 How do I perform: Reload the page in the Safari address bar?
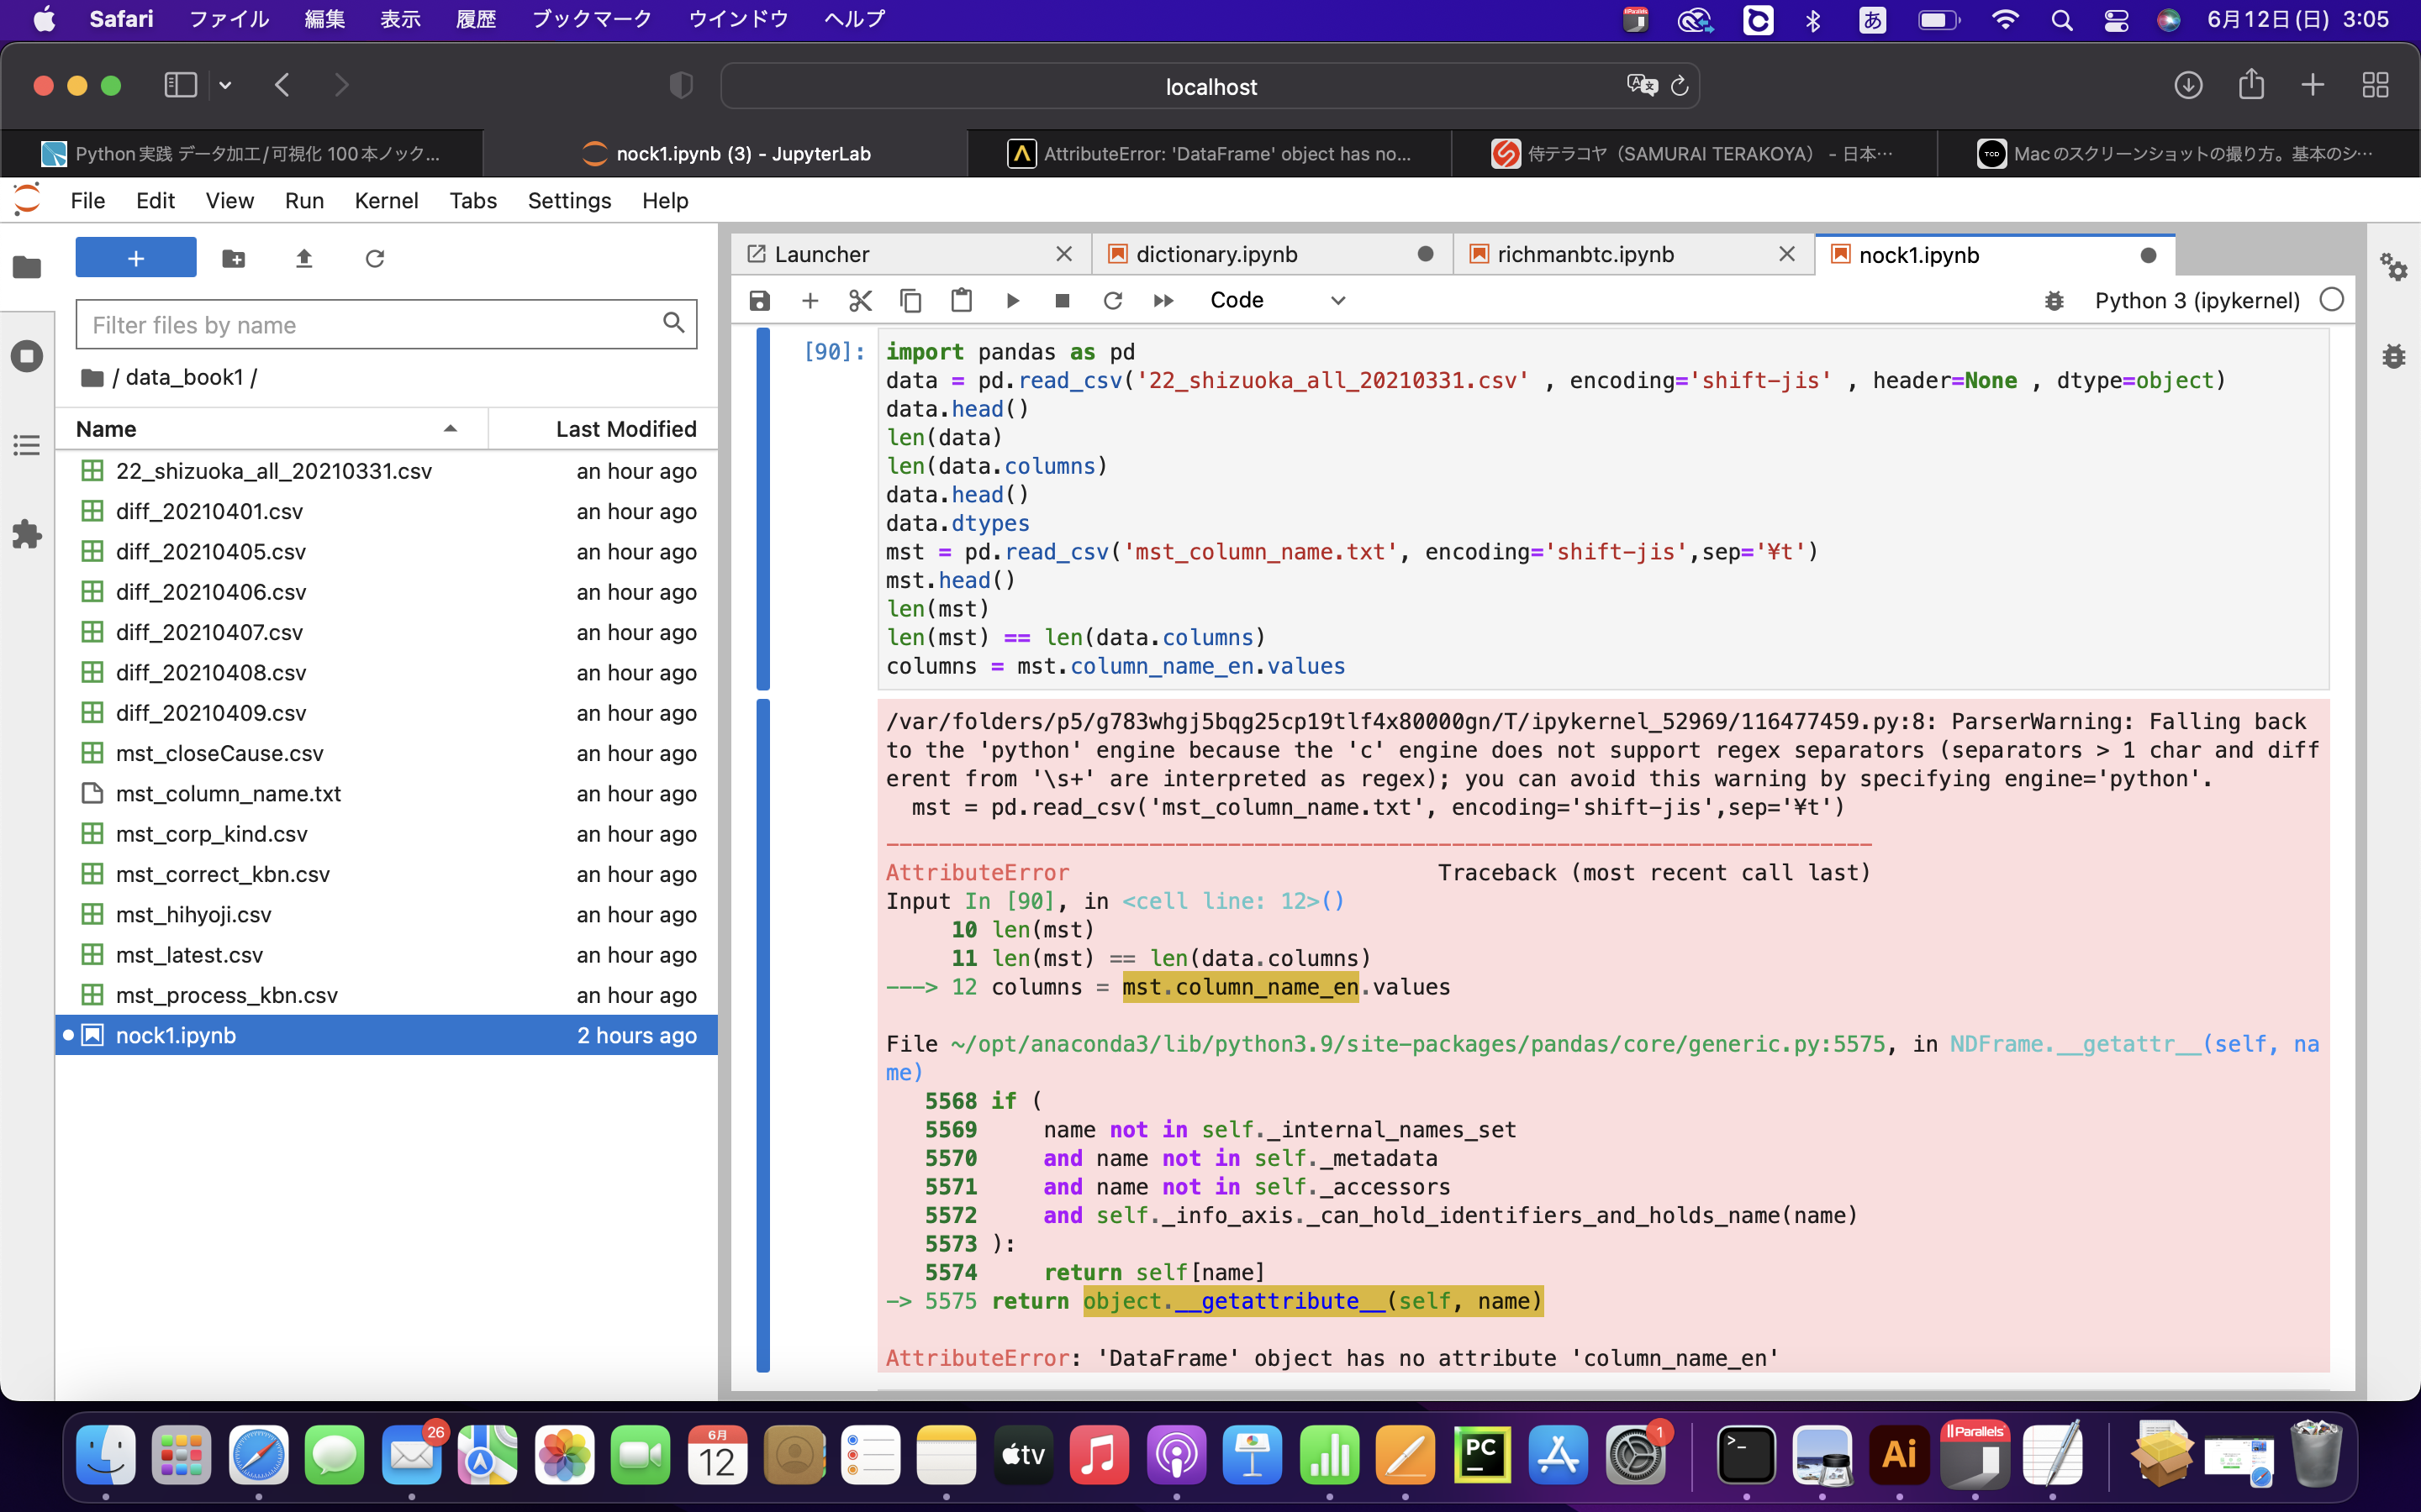pos(1680,87)
